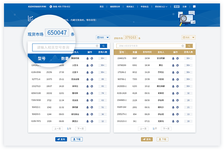Click the blue 下载 download button
The image size is (224, 150).
[x=77, y=139]
